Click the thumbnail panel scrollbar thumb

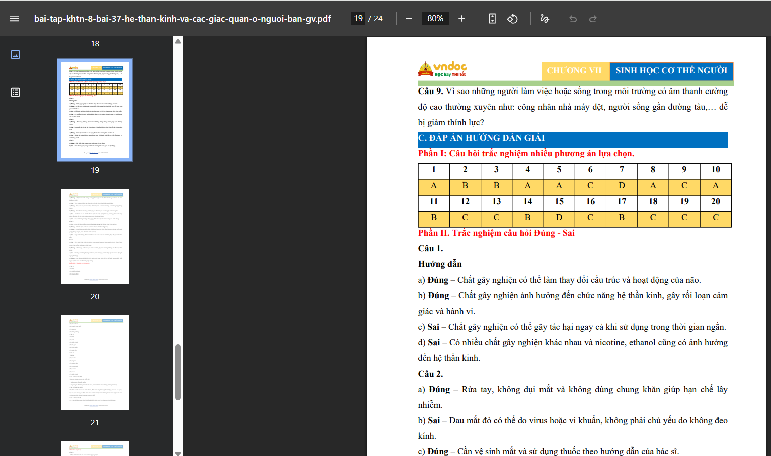pos(178,372)
